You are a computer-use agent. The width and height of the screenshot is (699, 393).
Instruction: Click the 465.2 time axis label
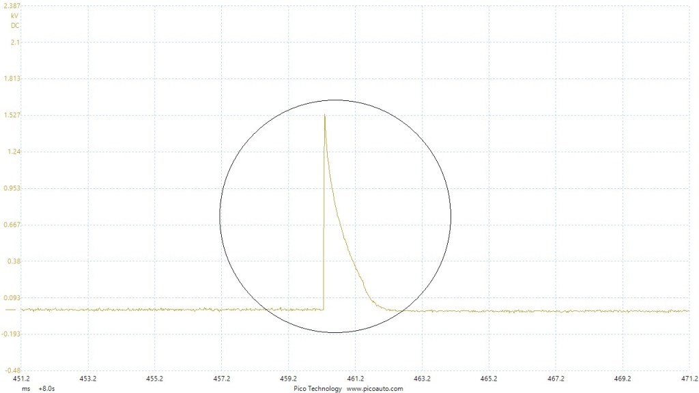coord(489,378)
